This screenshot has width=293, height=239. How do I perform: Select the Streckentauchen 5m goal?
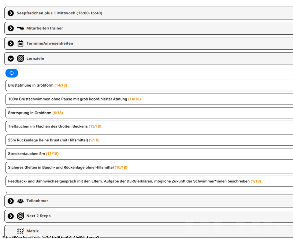pyautogui.click(x=149, y=154)
